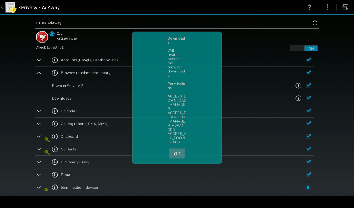Viewport: 354px width, 208px height.
Task: Uncheck the Accounts restriction checkbox
Action: (308, 60)
